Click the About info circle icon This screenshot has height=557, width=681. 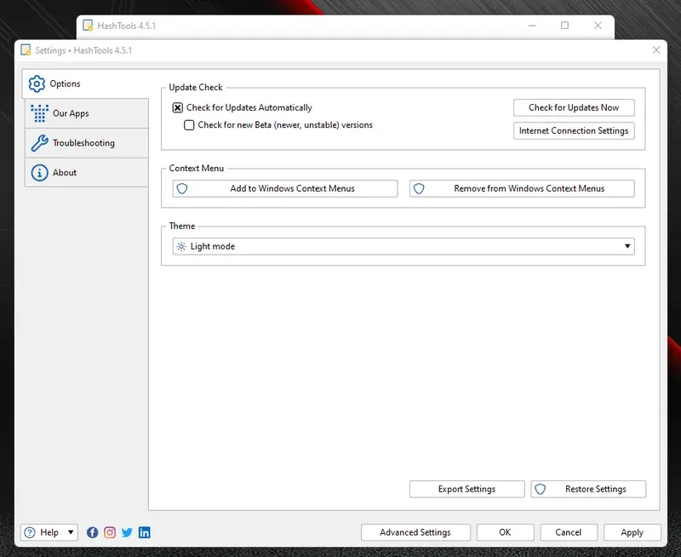[x=39, y=173]
